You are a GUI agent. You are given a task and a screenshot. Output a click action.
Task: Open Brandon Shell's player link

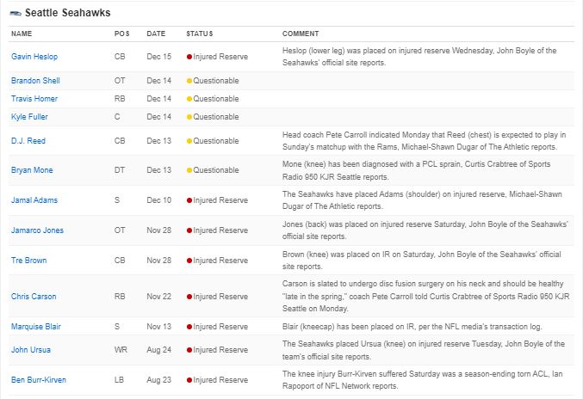point(35,81)
